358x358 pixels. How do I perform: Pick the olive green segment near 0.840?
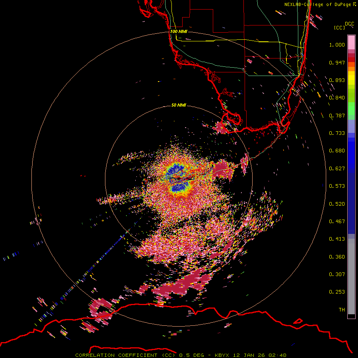(351, 95)
